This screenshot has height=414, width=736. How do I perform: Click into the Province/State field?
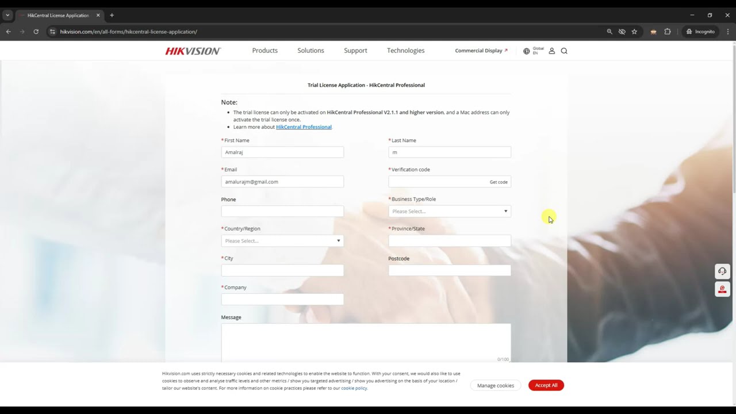tap(450, 241)
